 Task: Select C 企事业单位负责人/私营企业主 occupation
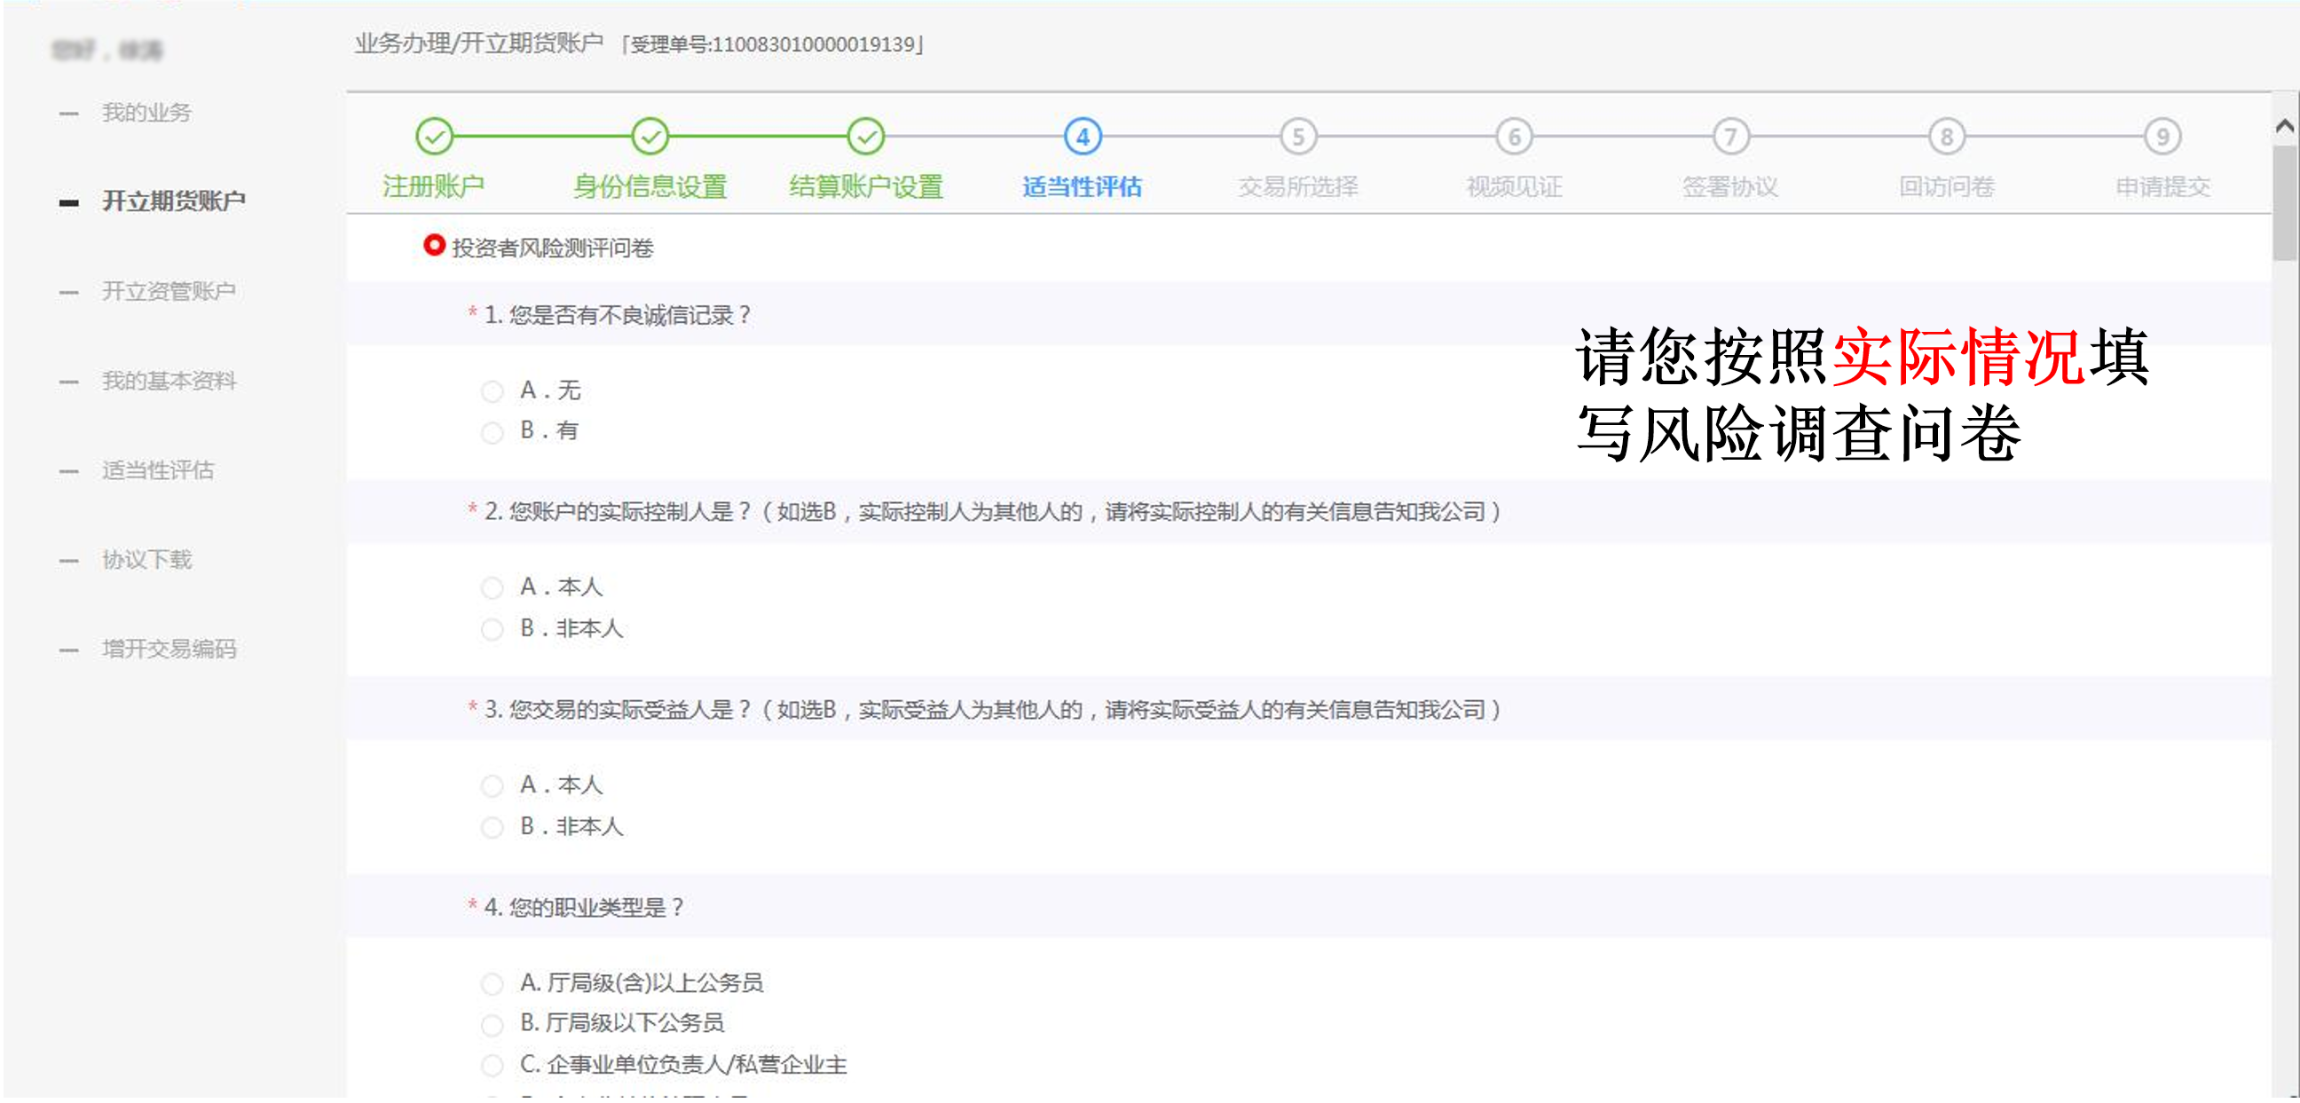492,1066
